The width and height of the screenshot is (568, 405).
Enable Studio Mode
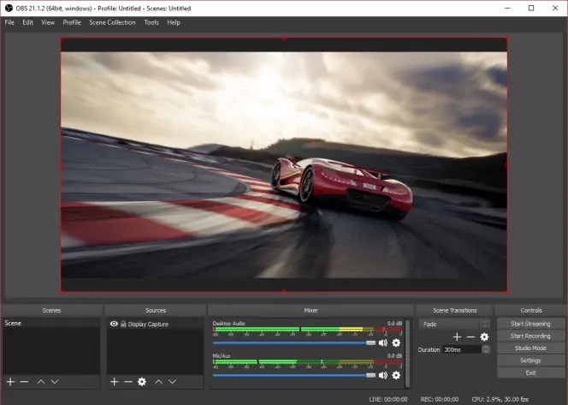[x=530, y=348]
